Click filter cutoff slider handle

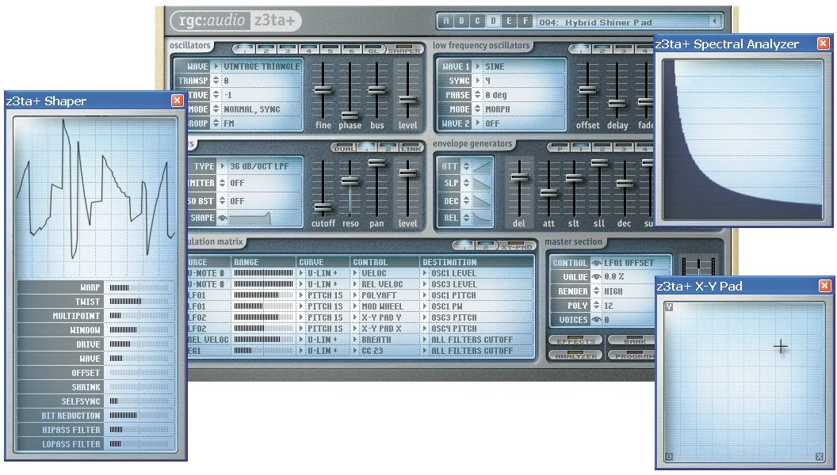click(x=323, y=207)
